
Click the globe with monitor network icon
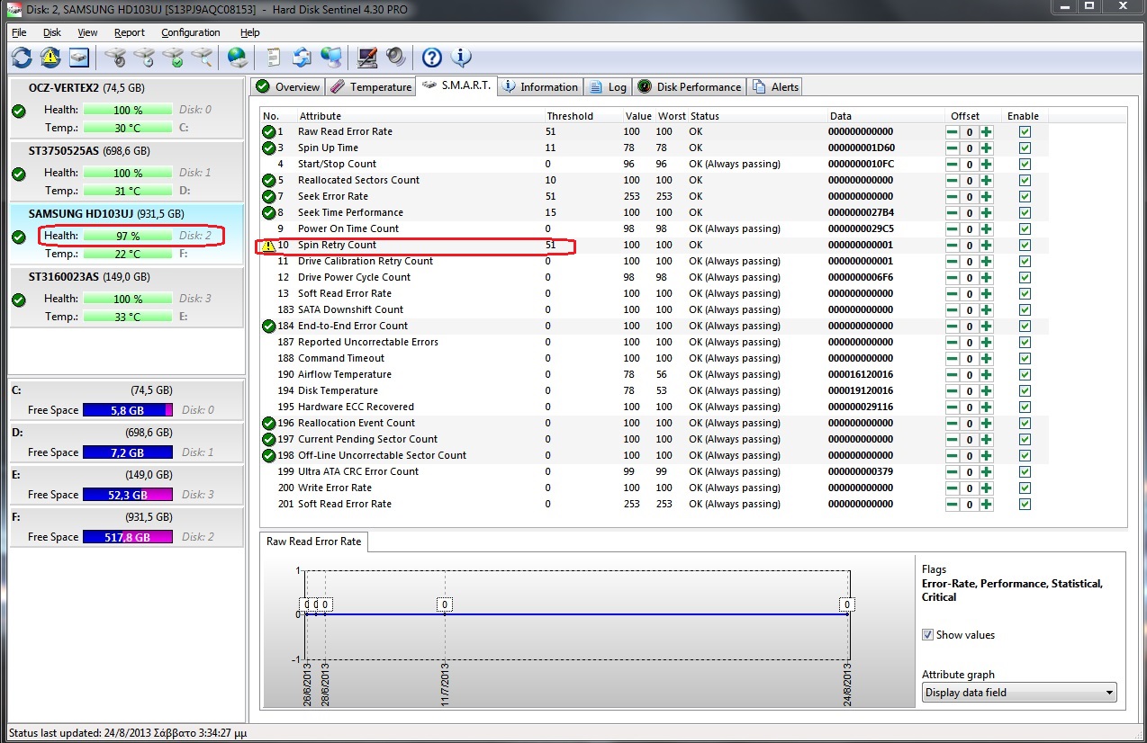(x=331, y=58)
